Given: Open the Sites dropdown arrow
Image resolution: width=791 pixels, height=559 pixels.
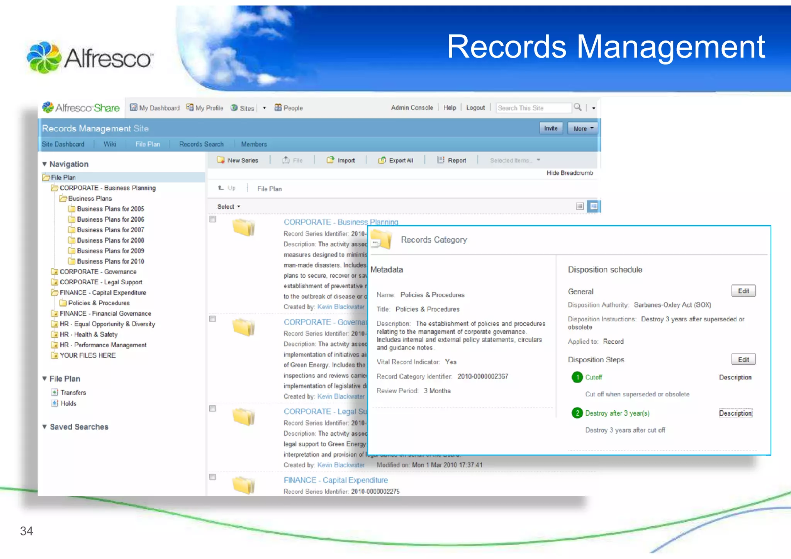Looking at the screenshot, I should coord(265,108).
